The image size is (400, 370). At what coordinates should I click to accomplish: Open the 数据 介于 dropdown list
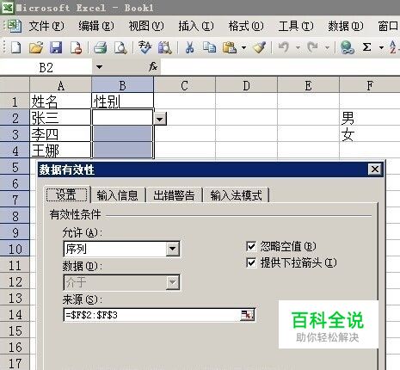click(173, 282)
